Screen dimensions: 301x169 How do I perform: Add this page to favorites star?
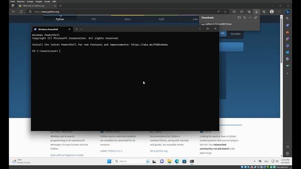coord(225,12)
